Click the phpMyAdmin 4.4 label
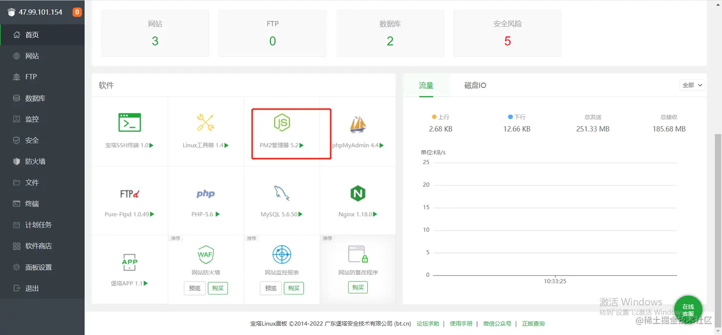 click(355, 145)
